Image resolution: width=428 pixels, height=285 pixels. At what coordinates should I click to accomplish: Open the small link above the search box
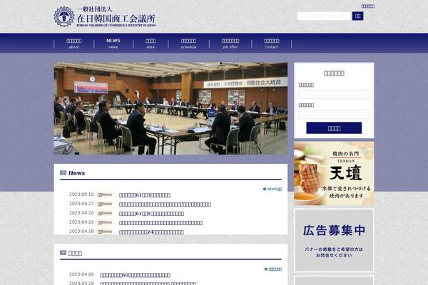tap(367, 6)
